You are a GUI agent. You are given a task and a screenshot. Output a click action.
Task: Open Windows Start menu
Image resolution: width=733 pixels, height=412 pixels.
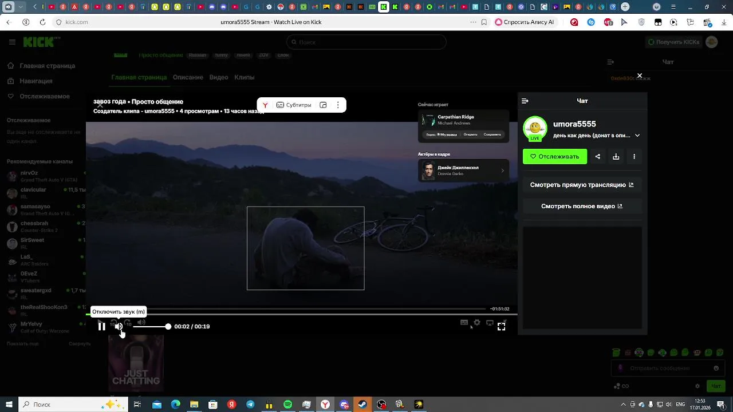(9, 405)
